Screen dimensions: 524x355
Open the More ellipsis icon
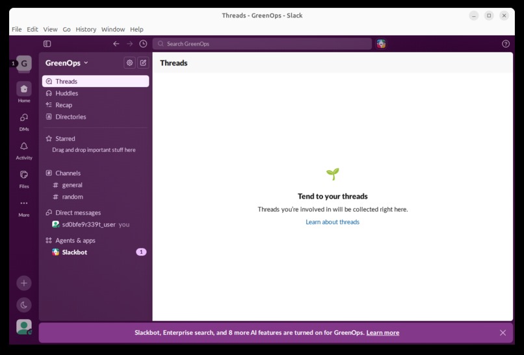point(24,203)
